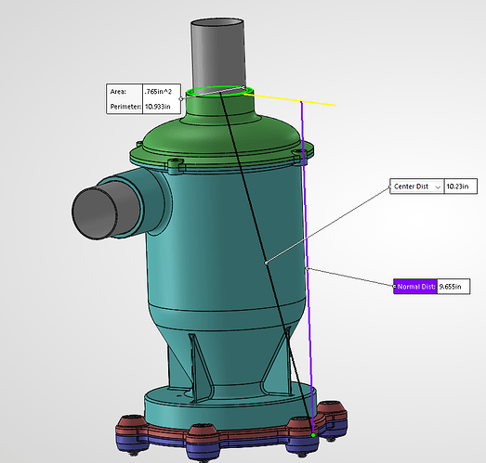Select the yellow measurement projection line
Image resolution: width=486 pixels, height=463 pixels.
[290, 100]
